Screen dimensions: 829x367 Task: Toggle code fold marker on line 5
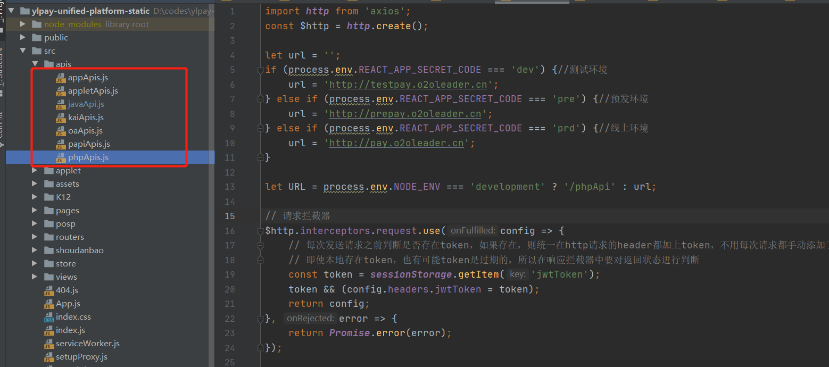(261, 70)
